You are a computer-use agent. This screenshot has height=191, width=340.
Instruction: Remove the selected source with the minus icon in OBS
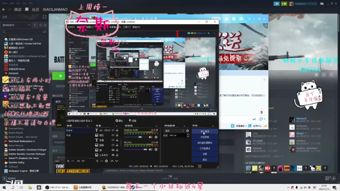102,161
